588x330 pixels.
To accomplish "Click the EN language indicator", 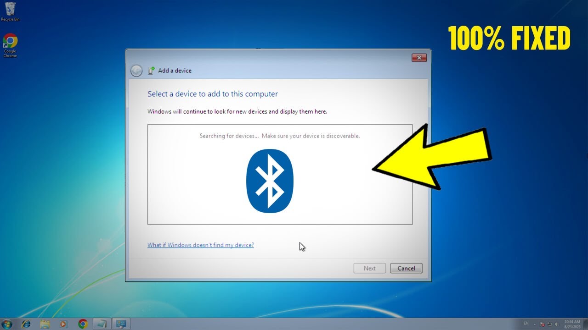I will tap(526, 324).
